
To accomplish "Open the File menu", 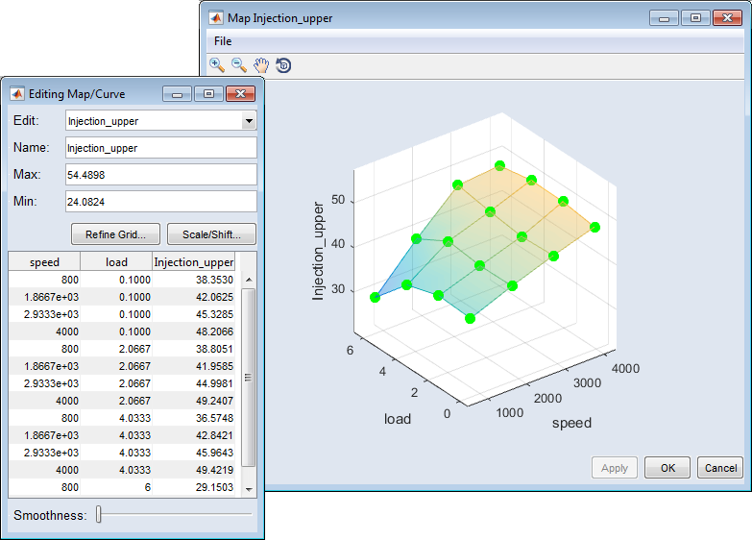I will (223, 41).
